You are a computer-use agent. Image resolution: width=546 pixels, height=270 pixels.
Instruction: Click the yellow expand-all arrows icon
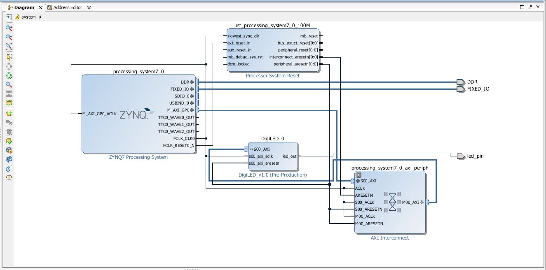coord(9,103)
